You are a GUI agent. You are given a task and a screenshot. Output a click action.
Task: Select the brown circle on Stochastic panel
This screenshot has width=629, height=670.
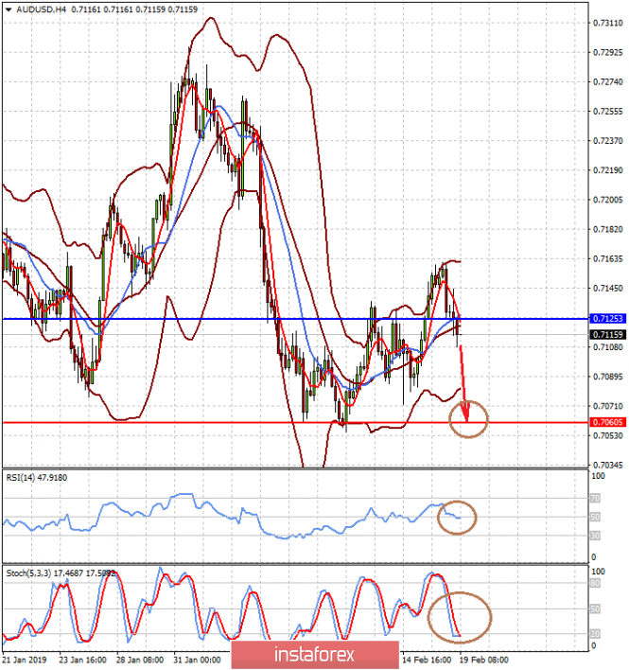point(460,616)
